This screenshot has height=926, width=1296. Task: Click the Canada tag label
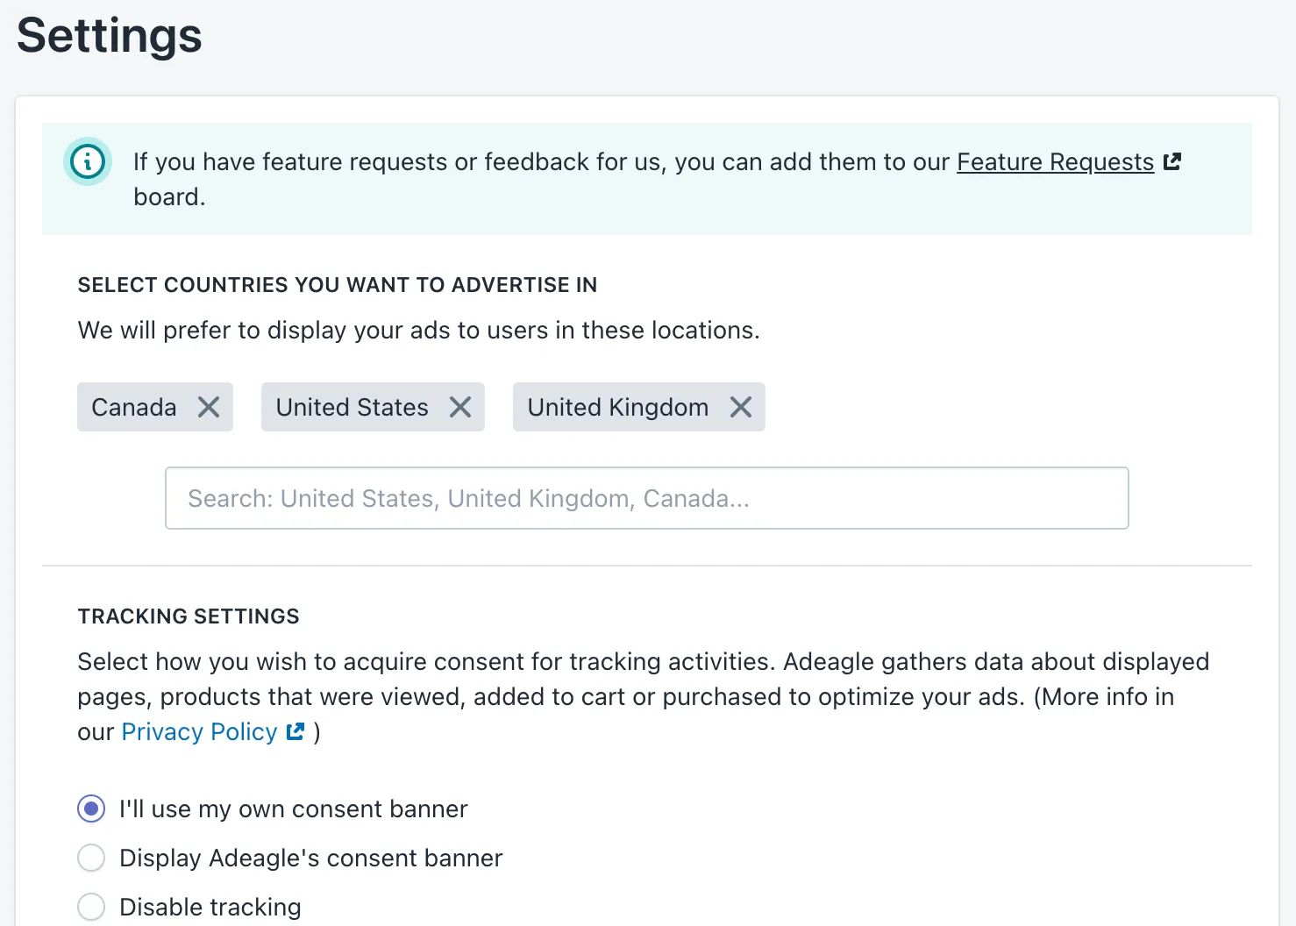pyautogui.click(x=134, y=408)
